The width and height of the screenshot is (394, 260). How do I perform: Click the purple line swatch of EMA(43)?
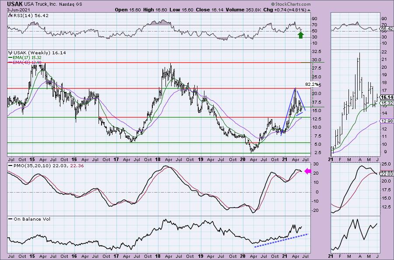(x=11, y=62)
